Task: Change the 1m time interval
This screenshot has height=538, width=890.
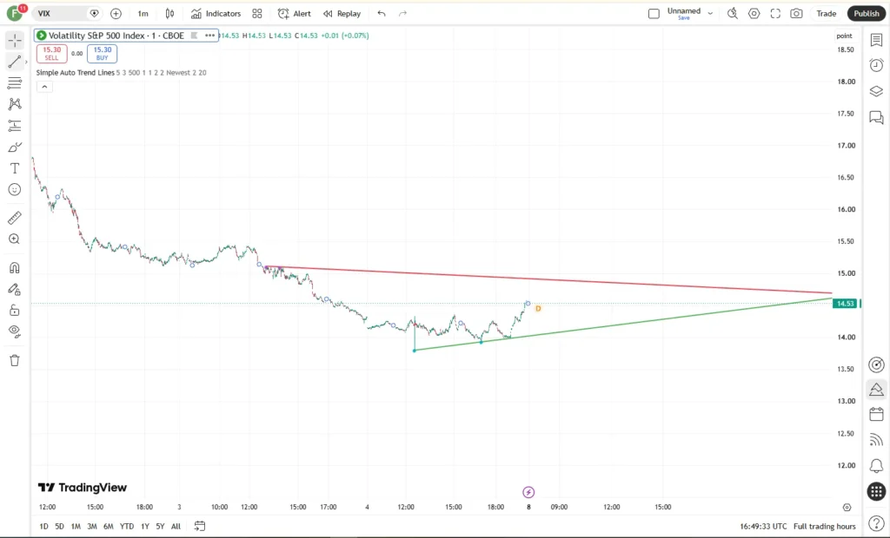Action: pos(143,14)
